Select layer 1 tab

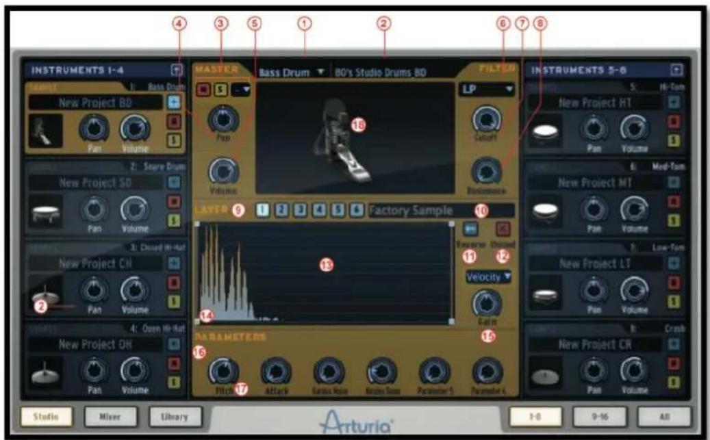(x=263, y=210)
